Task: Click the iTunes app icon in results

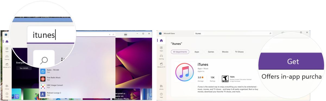Action: click(185, 72)
